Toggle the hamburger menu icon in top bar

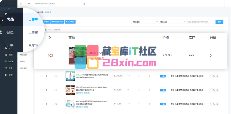pos(29,3)
